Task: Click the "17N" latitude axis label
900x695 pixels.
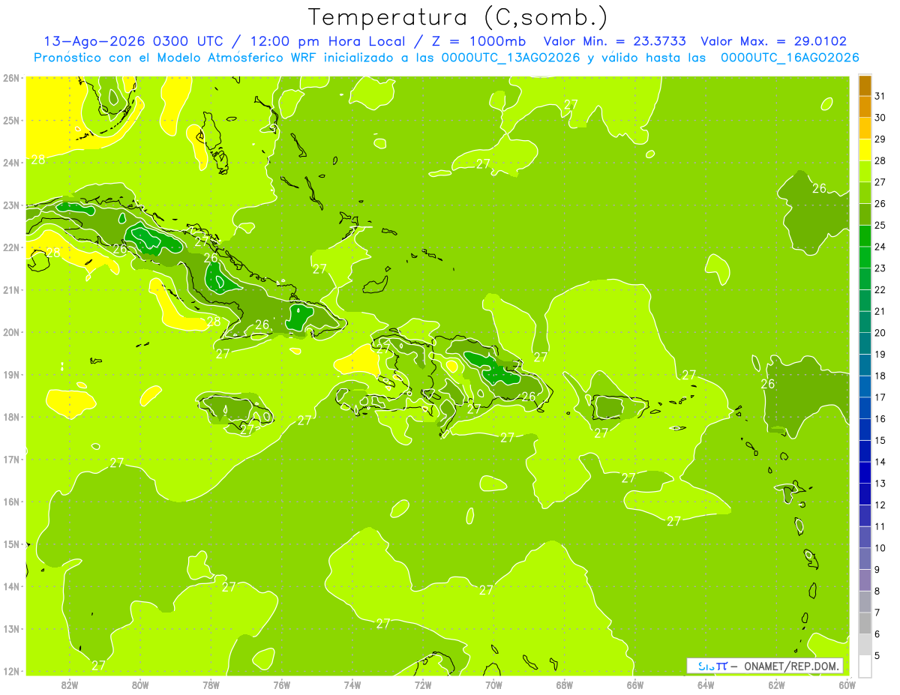Action: [10, 460]
